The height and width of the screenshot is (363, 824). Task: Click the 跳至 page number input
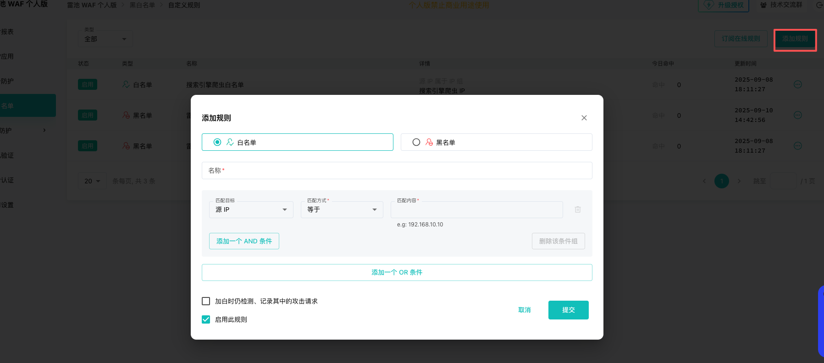click(x=783, y=181)
